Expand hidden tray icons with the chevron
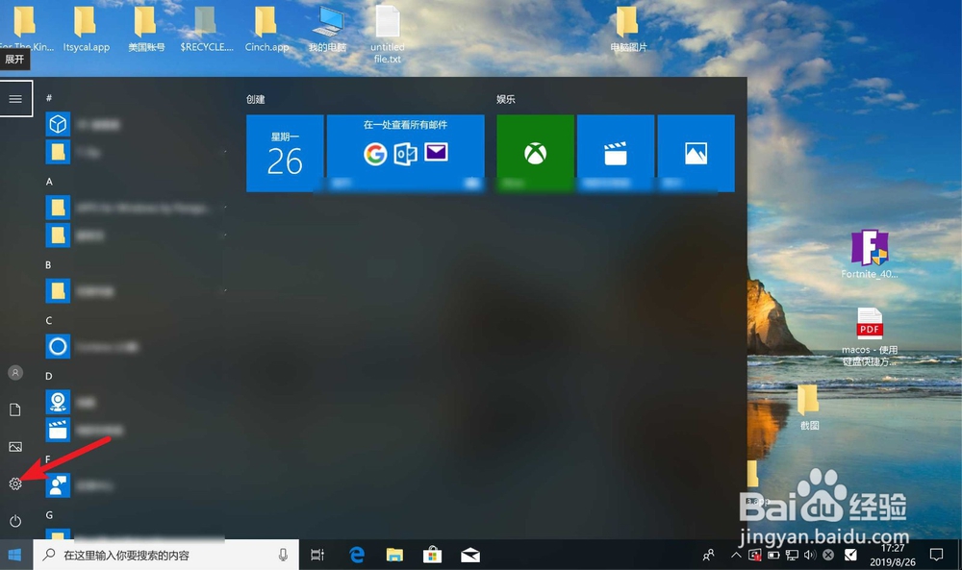The image size is (962, 570). coord(735,555)
